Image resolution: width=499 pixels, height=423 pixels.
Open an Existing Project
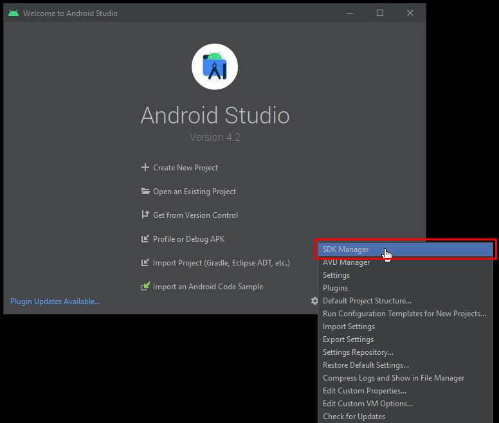(194, 192)
